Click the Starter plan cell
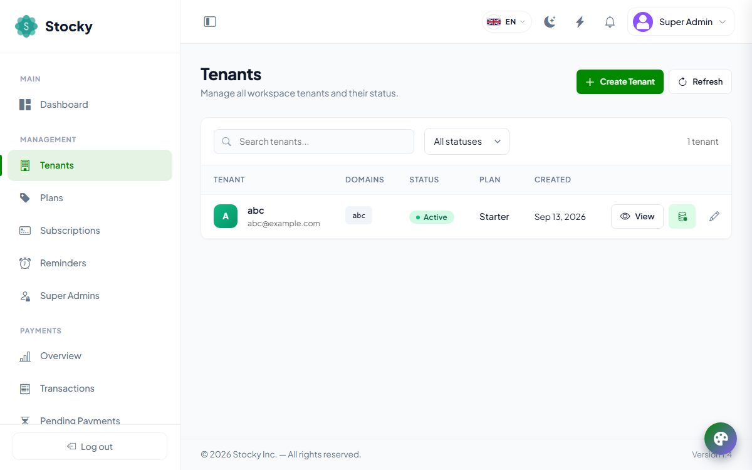 click(494, 217)
